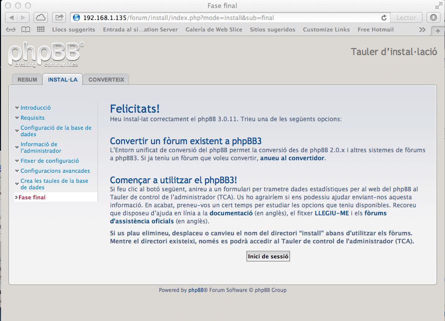The height and width of the screenshot is (321, 445).
Task: Open the iCloud tabs cloud icon
Action: click(40, 18)
